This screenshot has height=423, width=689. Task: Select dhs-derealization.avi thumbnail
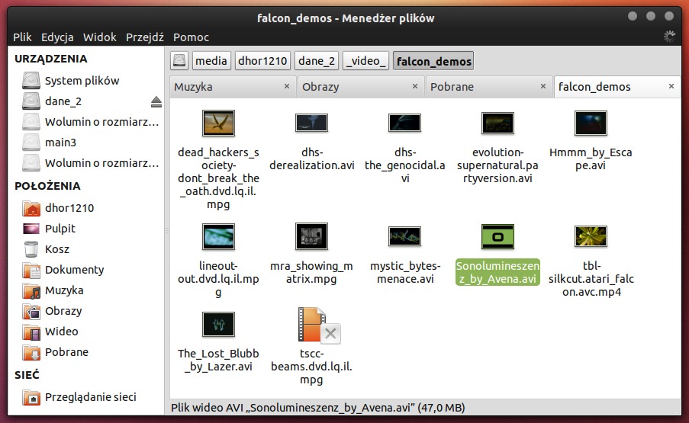click(x=311, y=123)
